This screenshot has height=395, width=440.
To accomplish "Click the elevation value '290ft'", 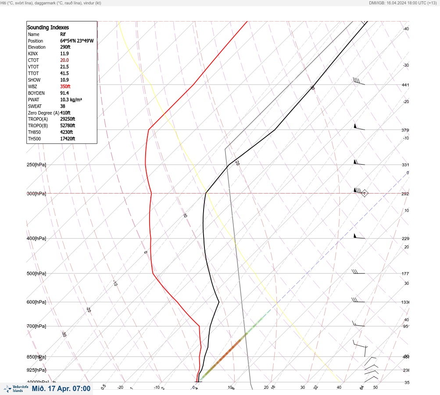I will 65,47.
